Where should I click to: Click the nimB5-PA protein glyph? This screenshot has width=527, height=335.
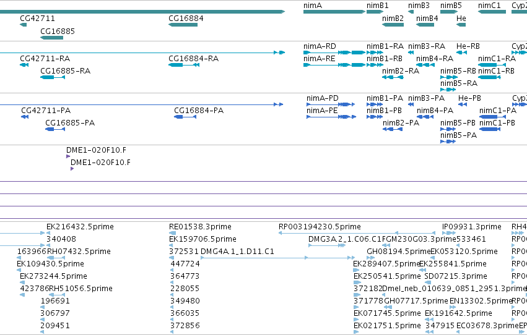448,142
